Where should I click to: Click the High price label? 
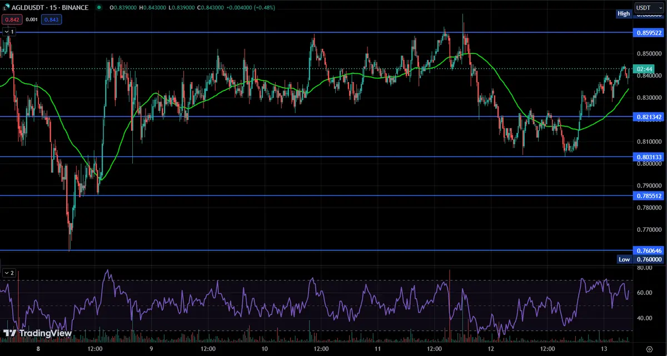pyautogui.click(x=624, y=13)
